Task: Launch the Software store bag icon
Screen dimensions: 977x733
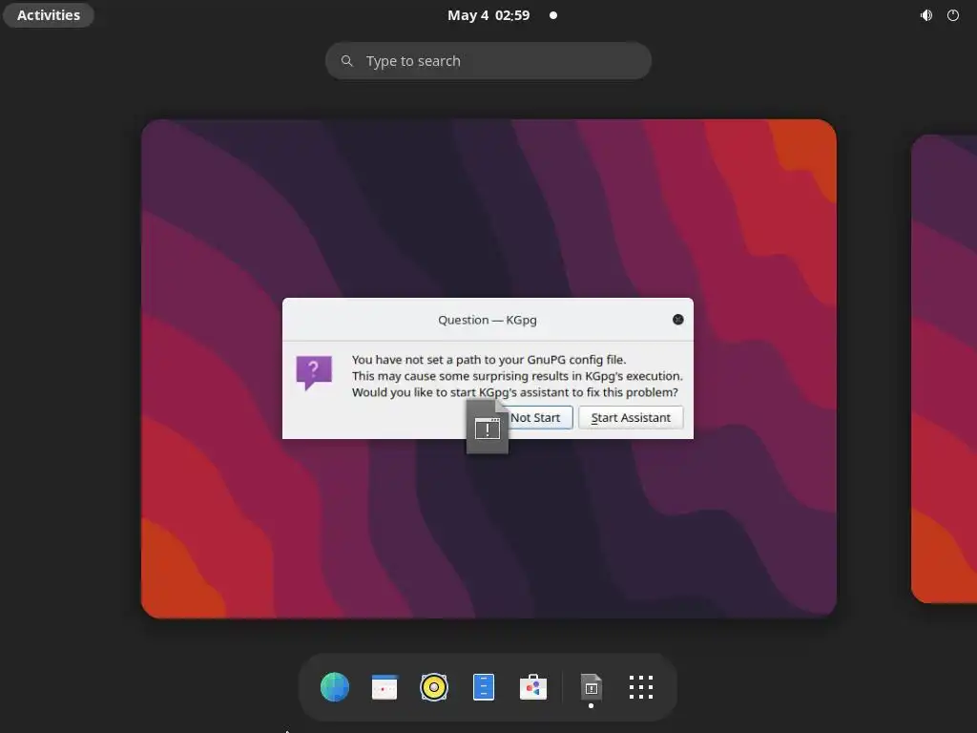Action: (533, 687)
